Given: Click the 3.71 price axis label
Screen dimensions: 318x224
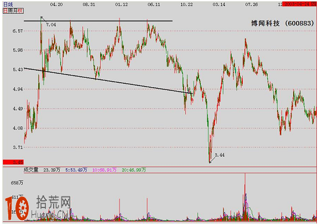Looking at the screenshot, I should pos(18,147).
